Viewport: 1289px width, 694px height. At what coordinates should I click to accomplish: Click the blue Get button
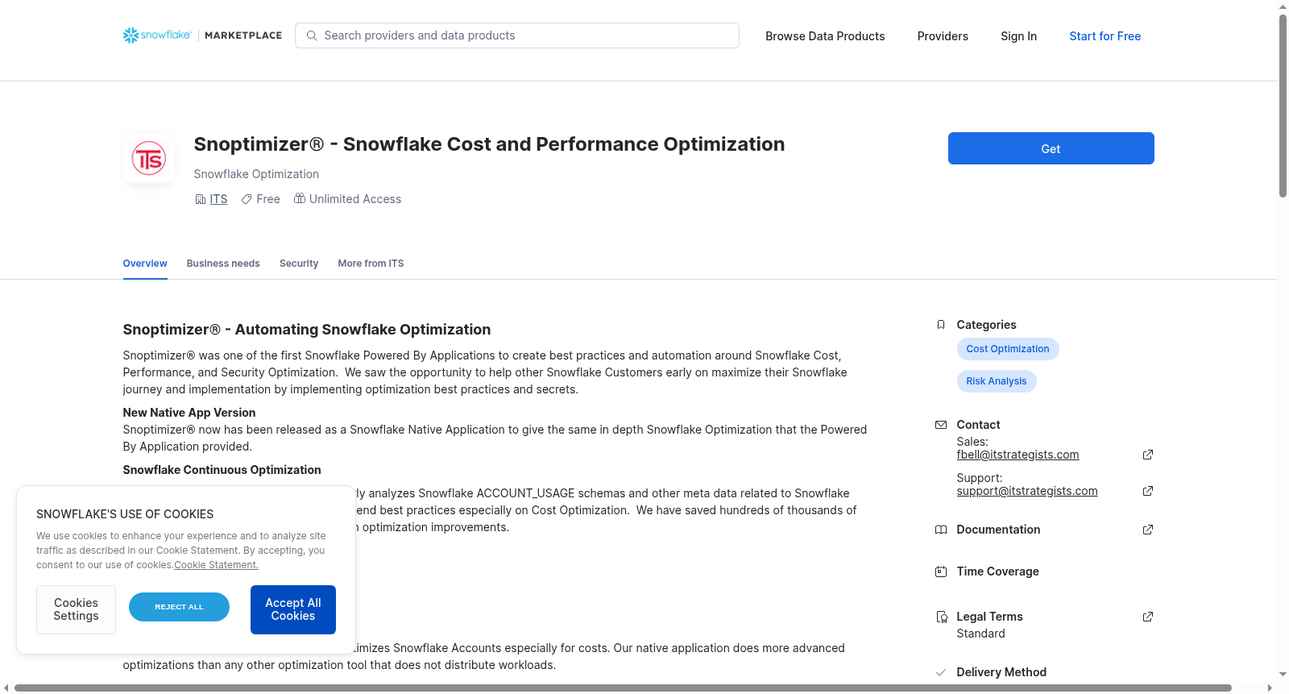point(1051,148)
